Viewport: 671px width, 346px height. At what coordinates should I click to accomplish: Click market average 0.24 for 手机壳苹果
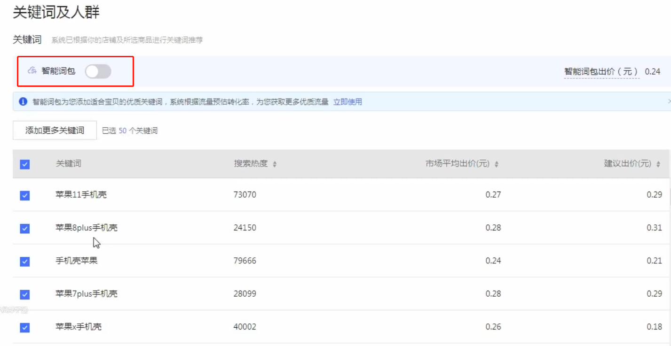[x=493, y=261]
